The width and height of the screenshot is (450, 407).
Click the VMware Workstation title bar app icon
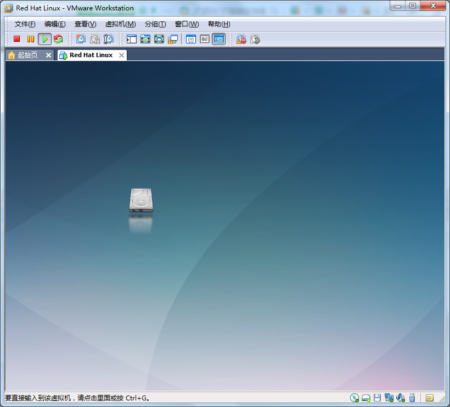click(9, 8)
